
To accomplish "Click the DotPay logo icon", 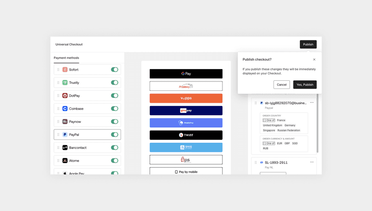I will click(65, 95).
